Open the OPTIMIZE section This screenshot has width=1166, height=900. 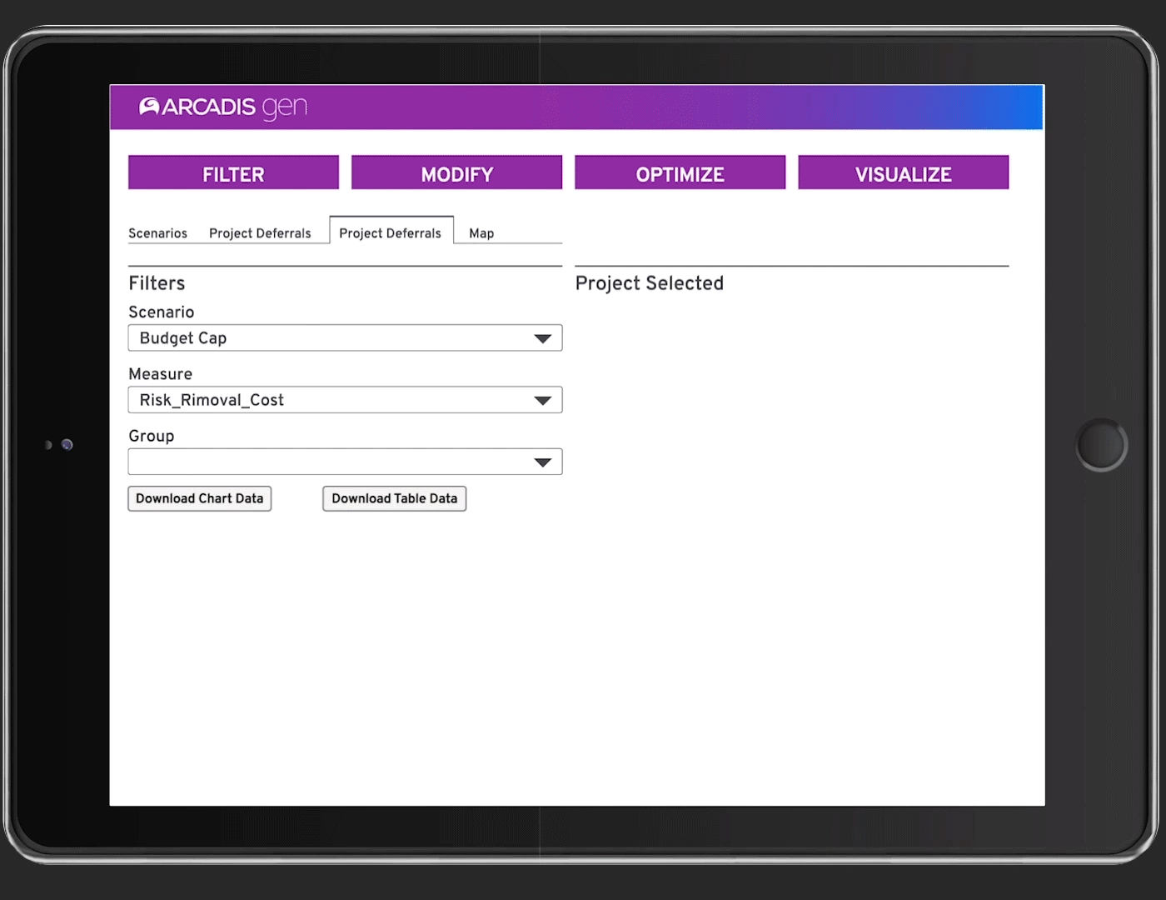680,172
